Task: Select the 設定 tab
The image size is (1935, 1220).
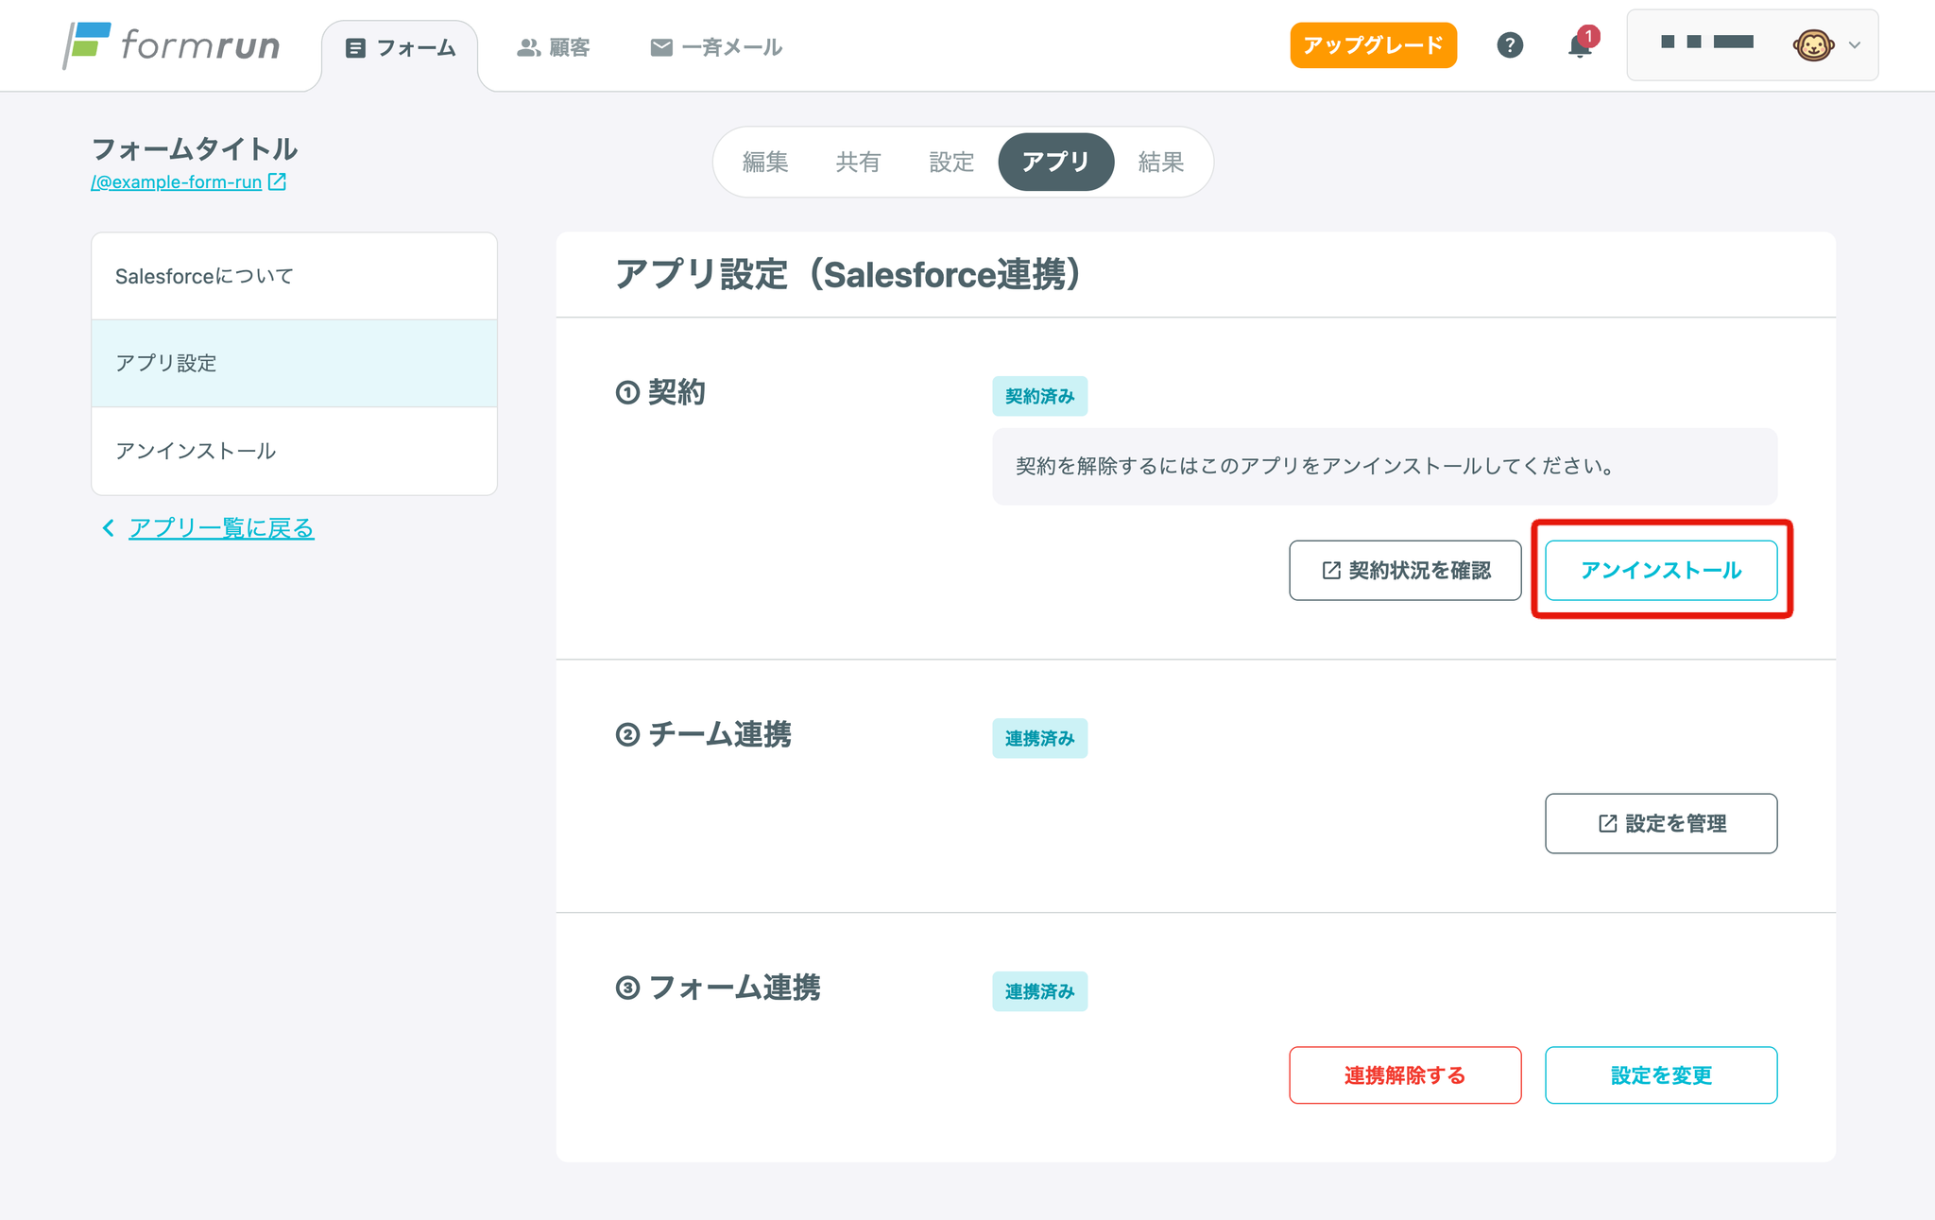Action: (951, 163)
